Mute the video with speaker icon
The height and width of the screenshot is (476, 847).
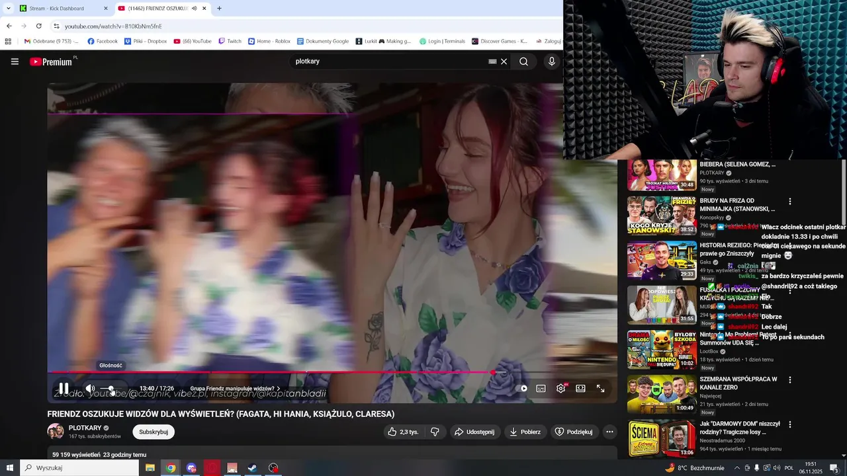90,389
